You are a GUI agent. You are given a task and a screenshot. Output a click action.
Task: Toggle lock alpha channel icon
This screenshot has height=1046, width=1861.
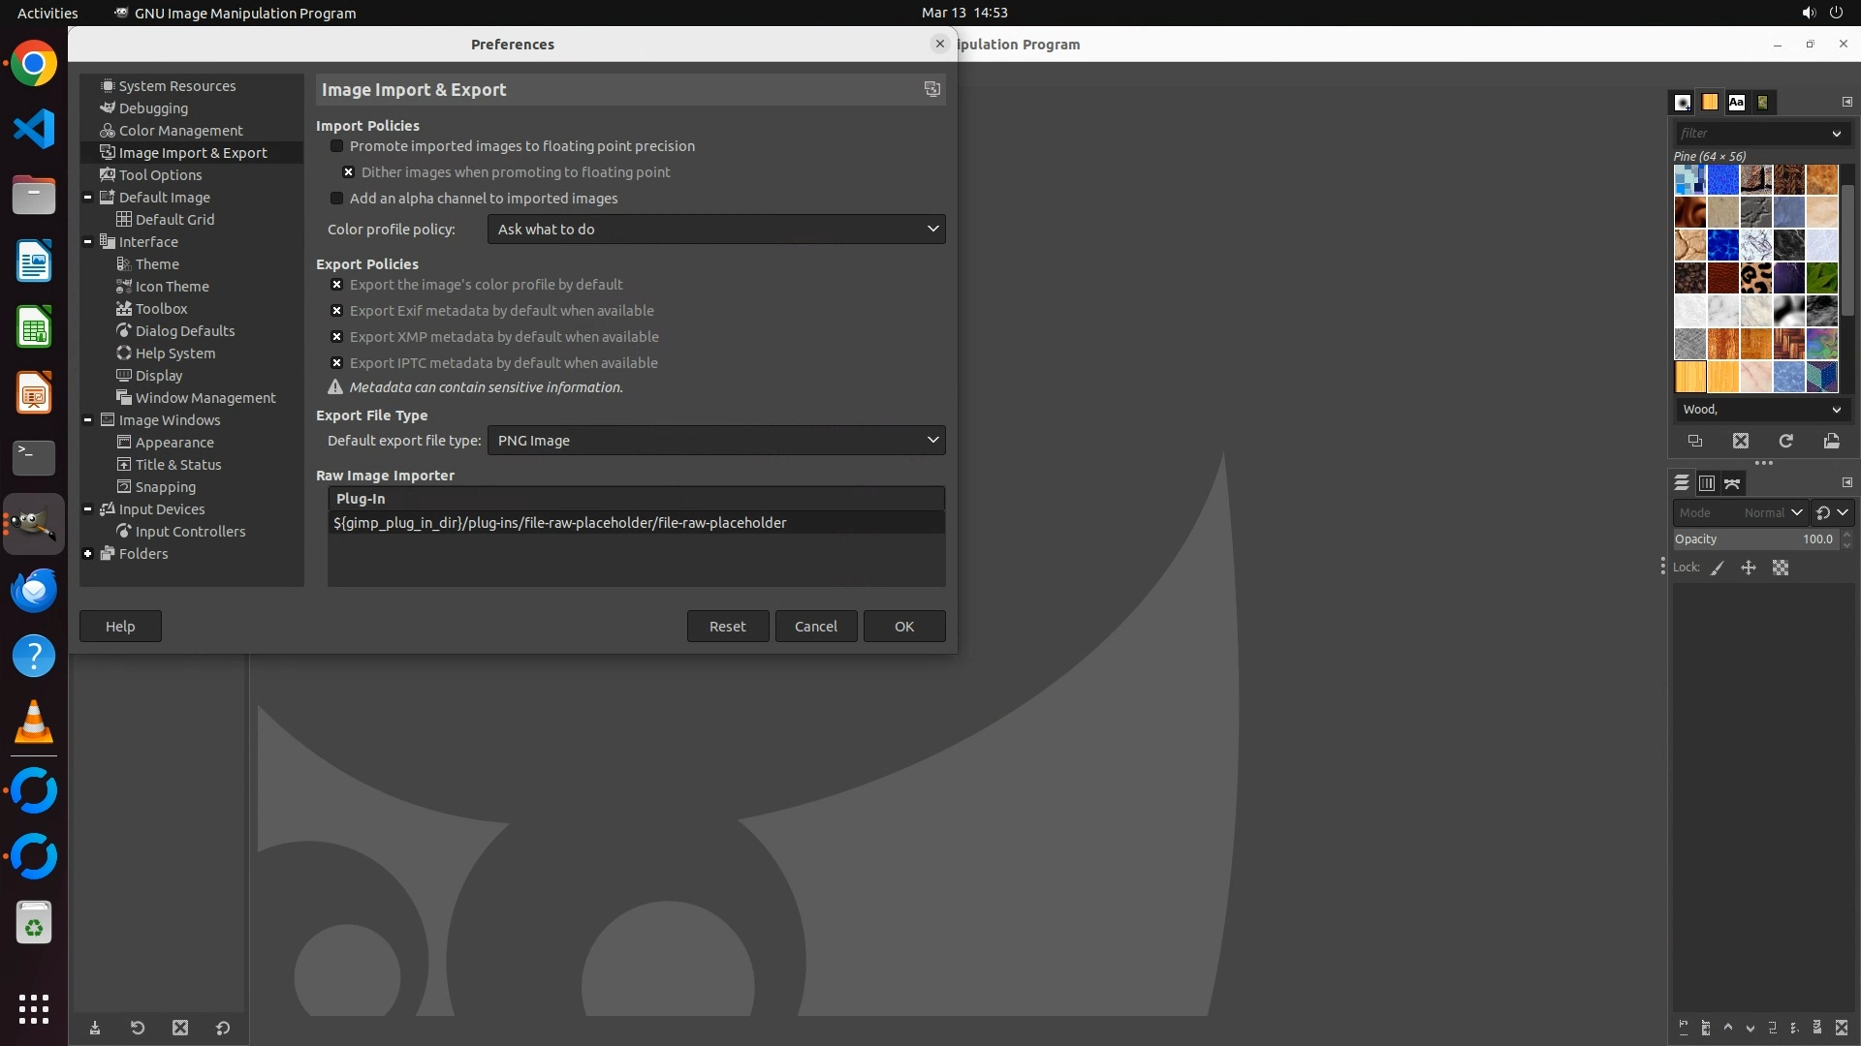pyautogui.click(x=1781, y=569)
